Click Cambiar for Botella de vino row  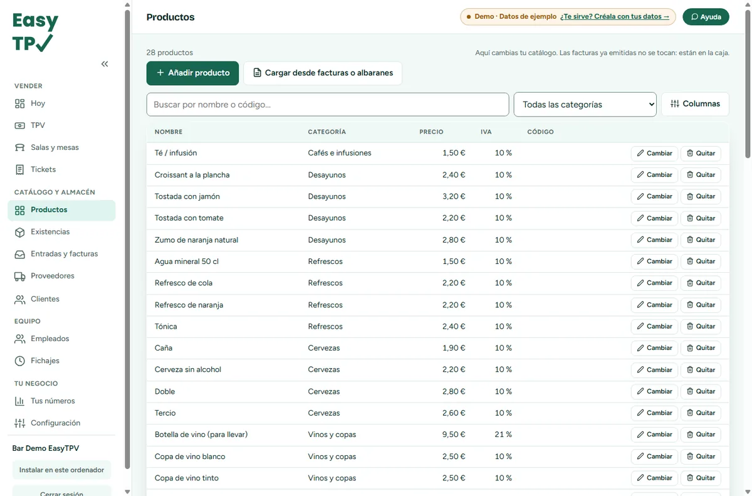click(654, 435)
